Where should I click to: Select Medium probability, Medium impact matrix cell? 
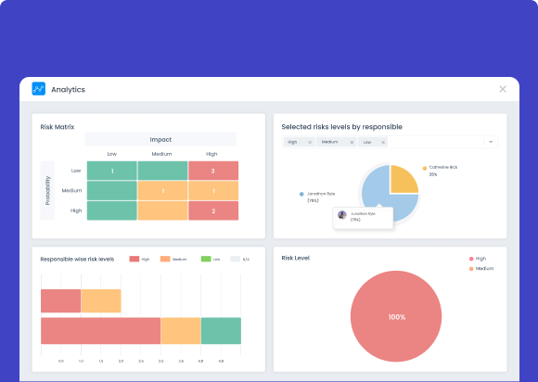[162, 191]
